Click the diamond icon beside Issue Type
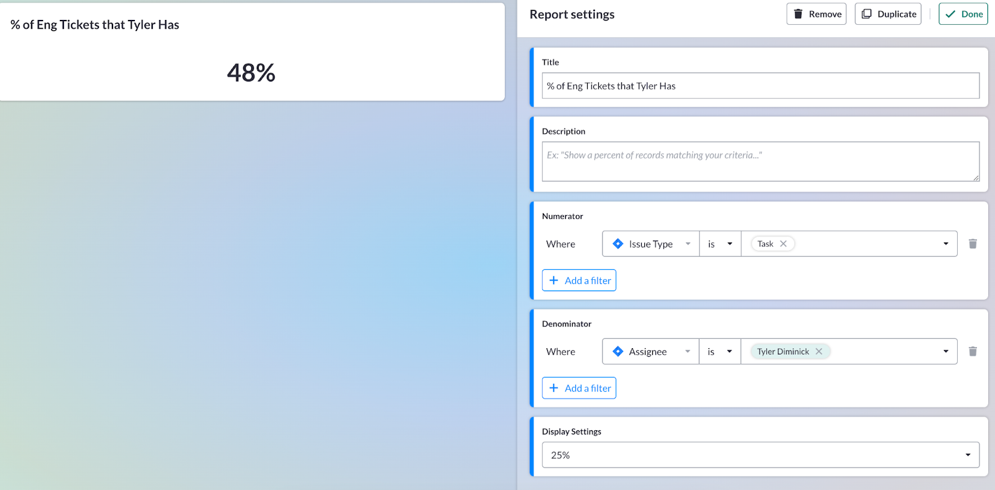Image resolution: width=995 pixels, height=490 pixels. tap(618, 244)
